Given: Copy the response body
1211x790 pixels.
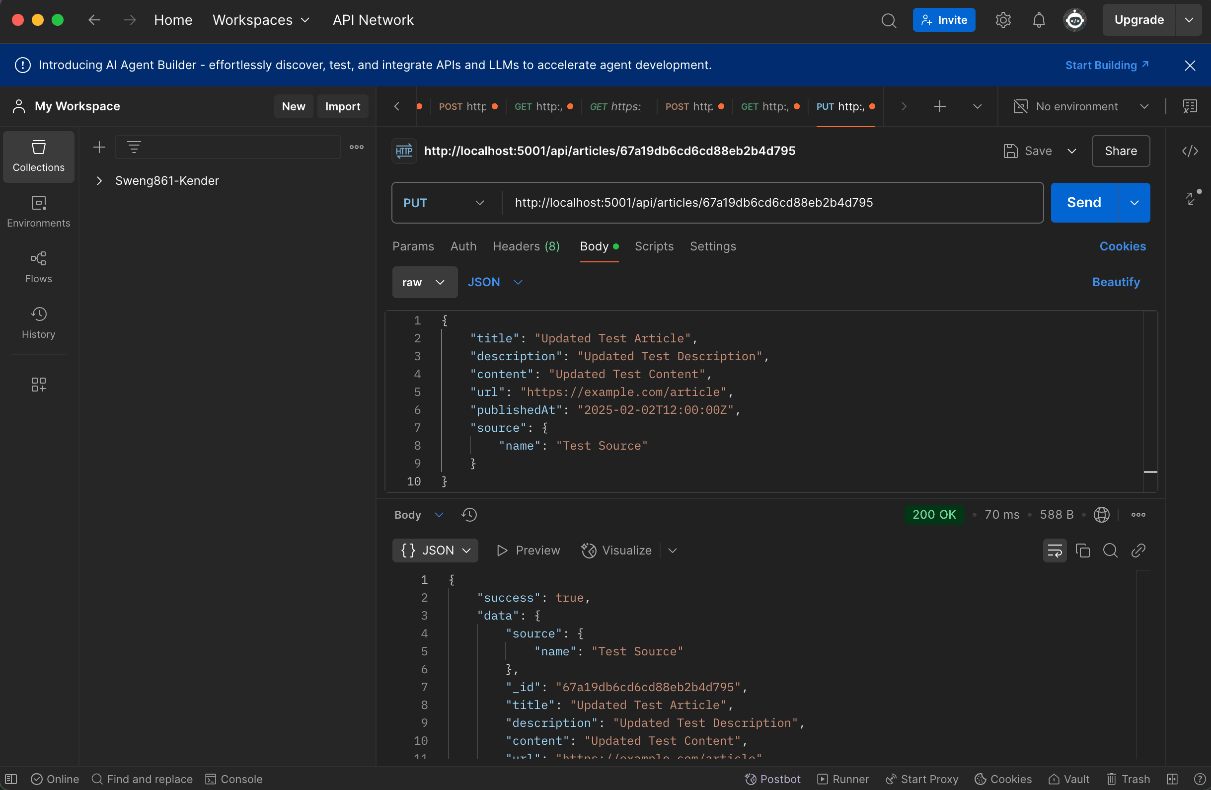Looking at the screenshot, I should click(x=1082, y=550).
